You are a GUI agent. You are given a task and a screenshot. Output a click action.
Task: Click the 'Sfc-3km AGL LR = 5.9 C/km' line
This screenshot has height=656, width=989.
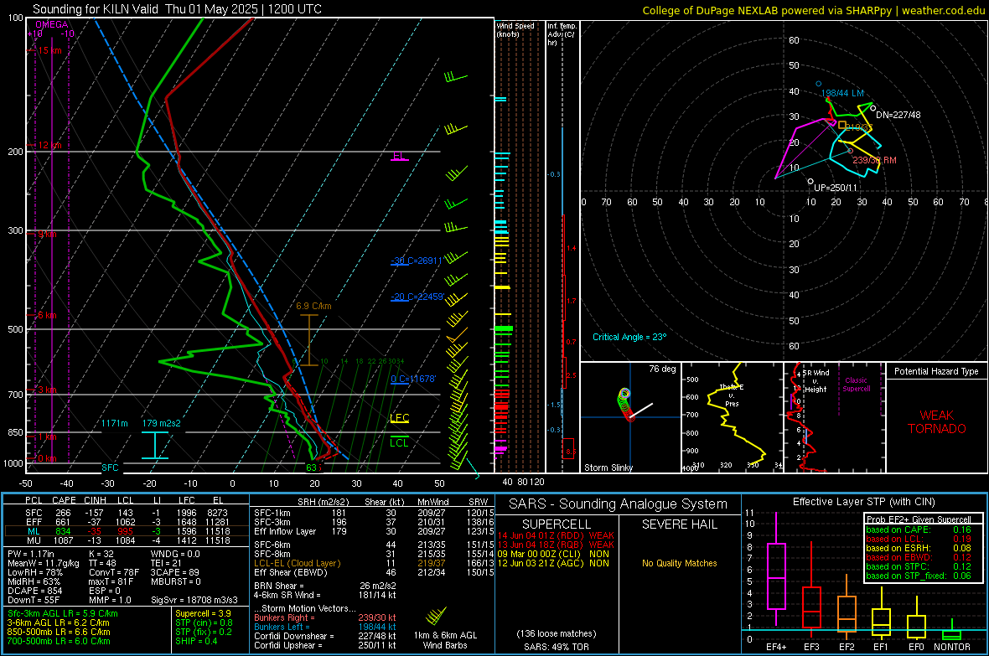tap(63, 613)
